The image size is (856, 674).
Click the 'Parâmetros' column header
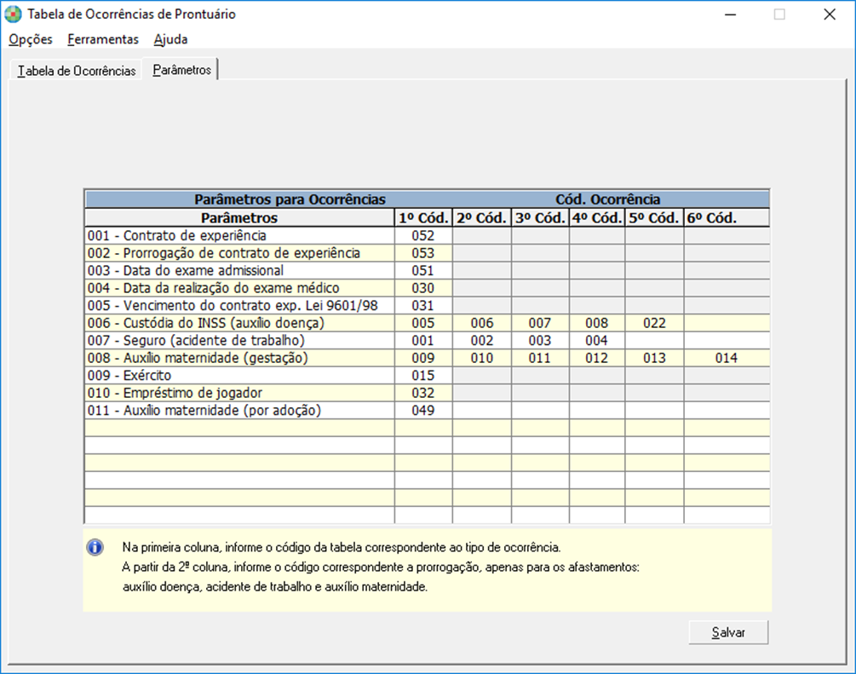[239, 218]
